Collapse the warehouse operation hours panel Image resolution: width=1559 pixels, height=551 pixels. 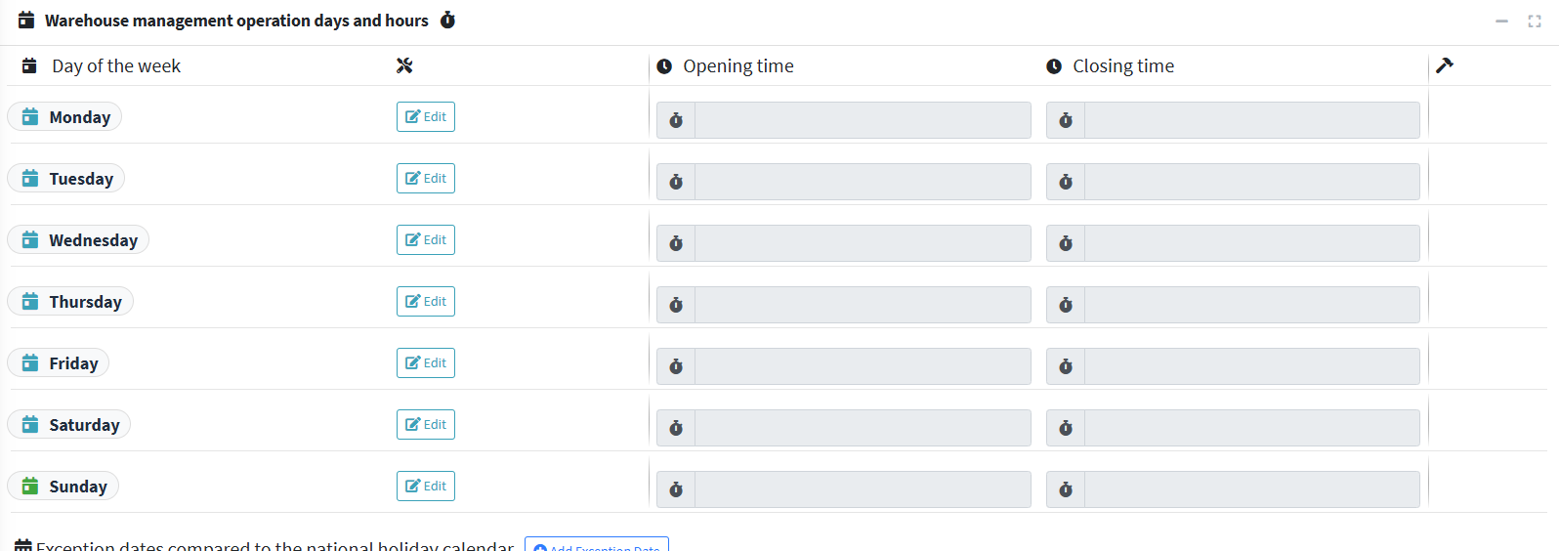[x=1501, y=21]
